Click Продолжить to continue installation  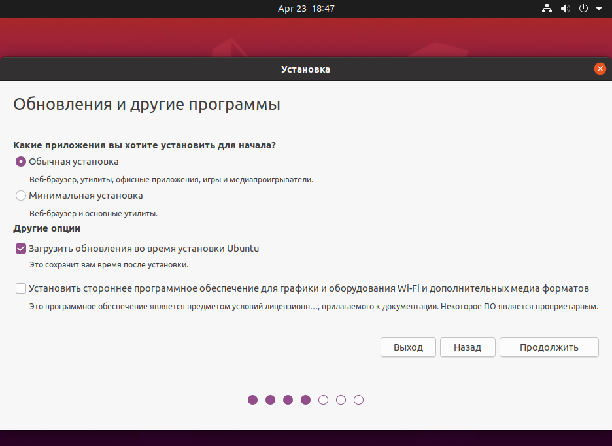549,347
